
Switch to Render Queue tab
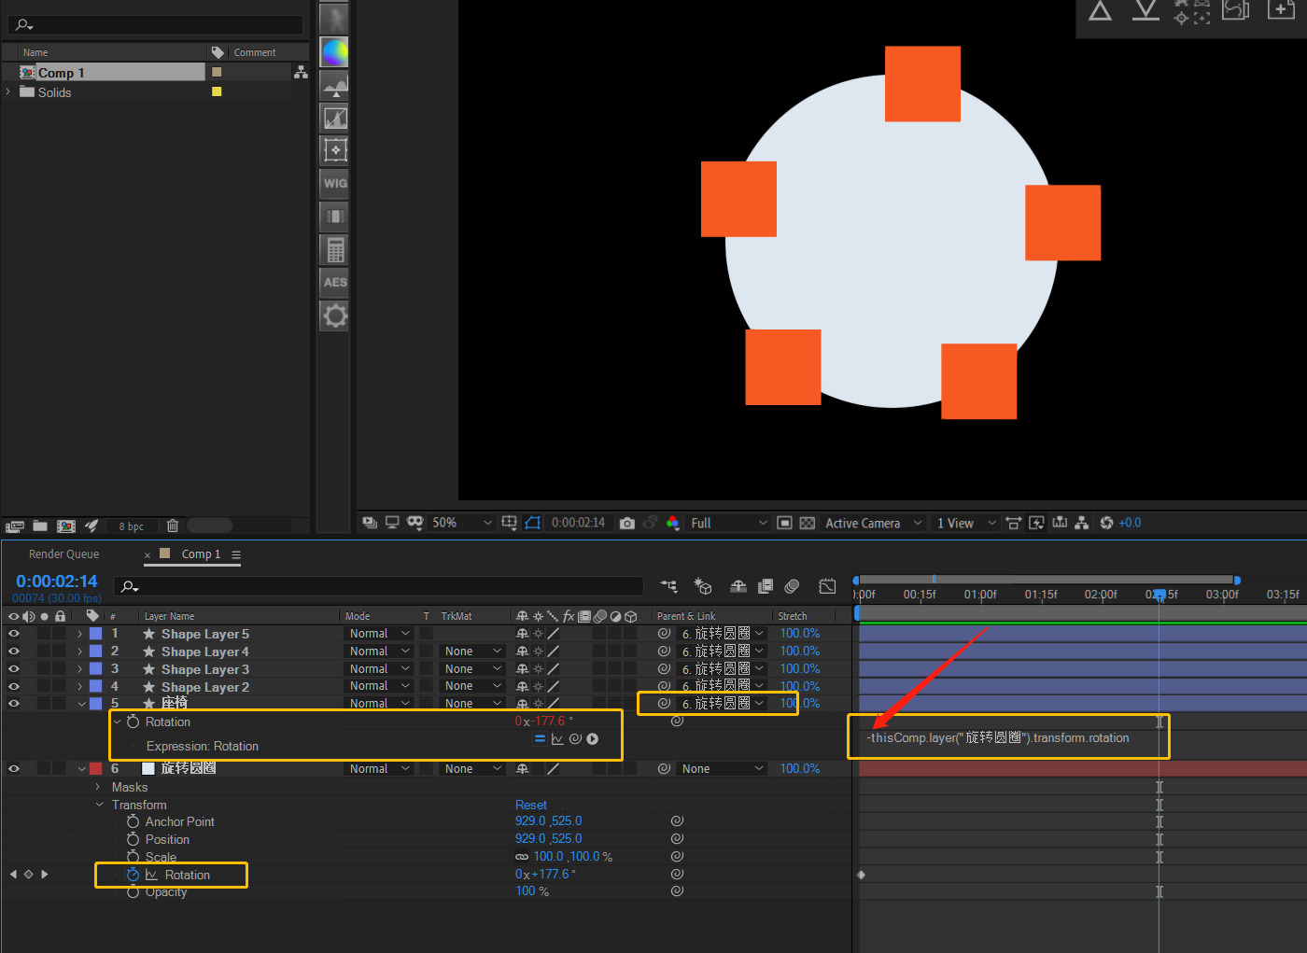coord(63,554)
